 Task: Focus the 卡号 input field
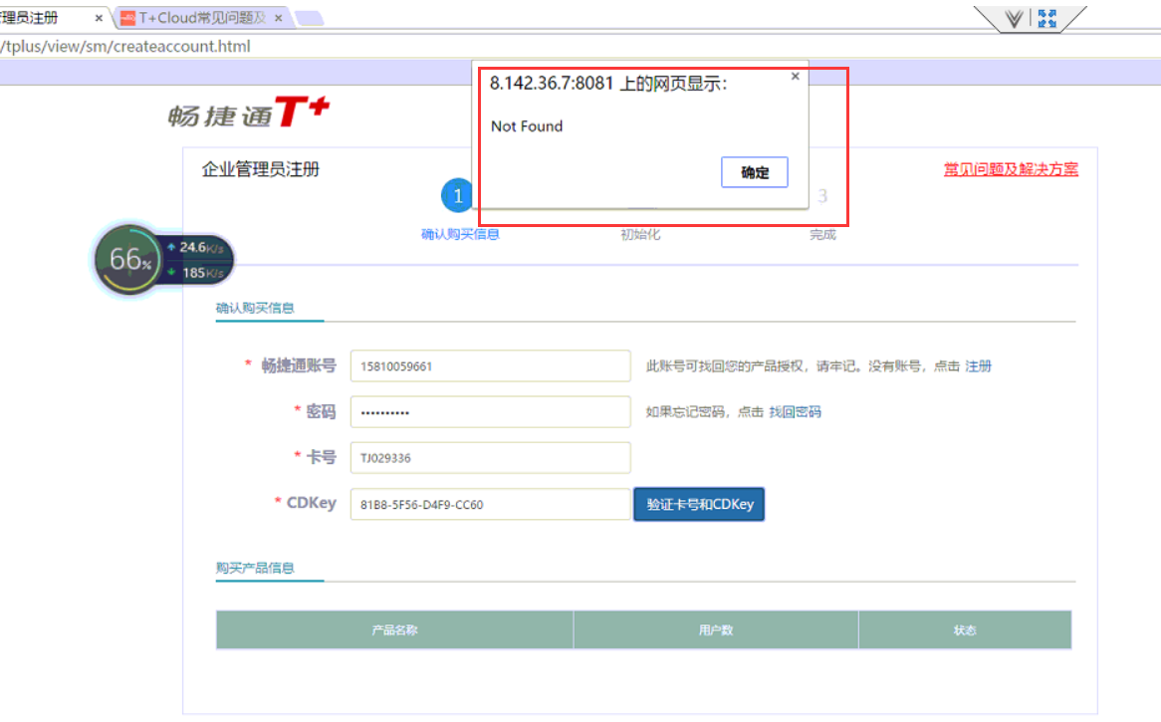coord(490,458)
